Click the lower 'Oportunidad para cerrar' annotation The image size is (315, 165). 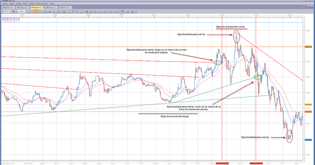point(255,137)
